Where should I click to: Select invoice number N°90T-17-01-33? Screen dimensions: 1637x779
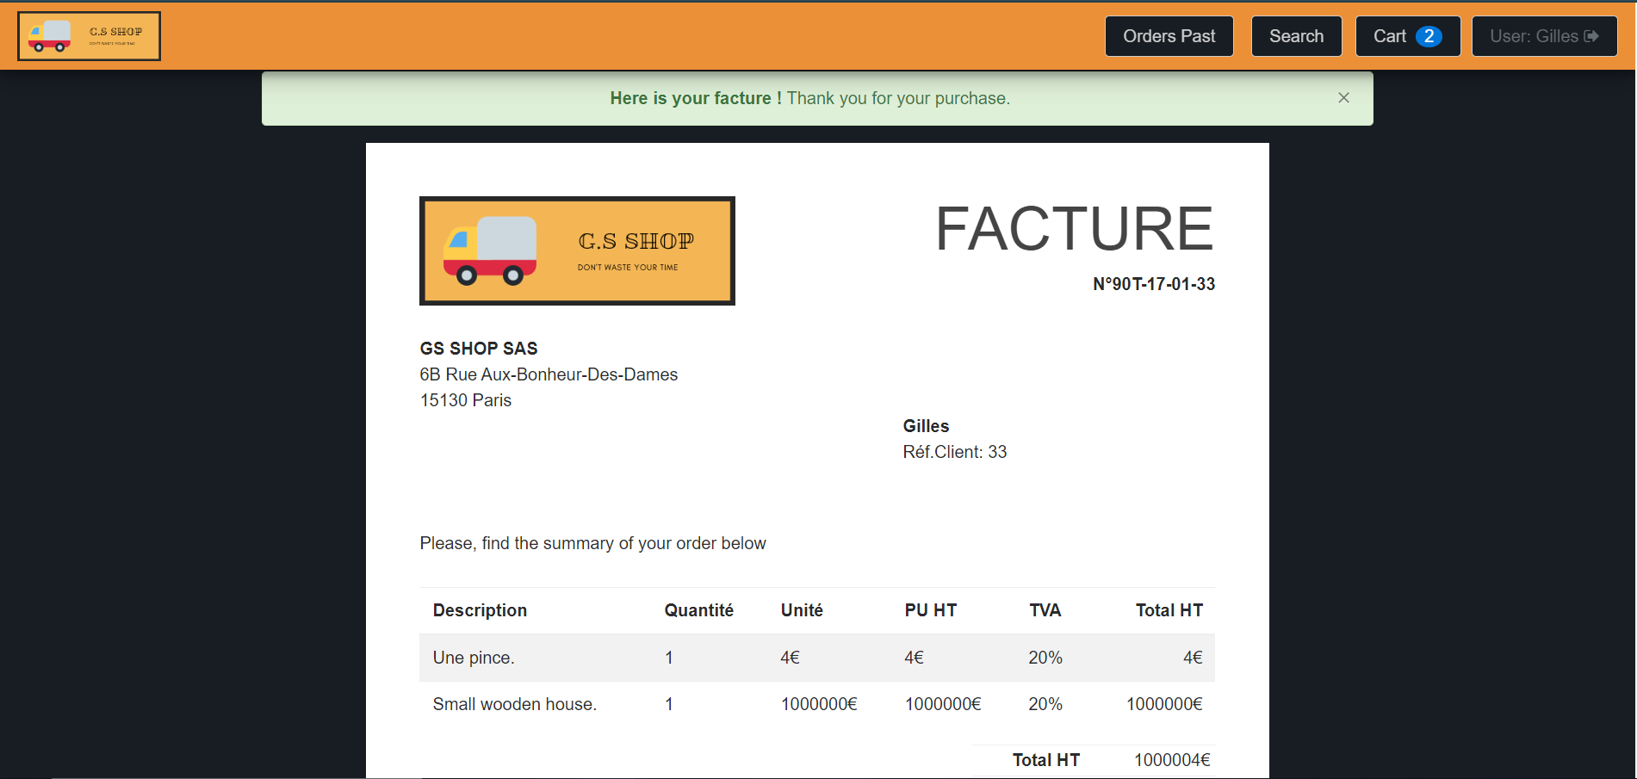tap(1153, 284)
